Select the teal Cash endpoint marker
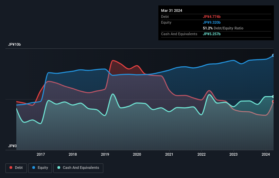279x178 pixels. click(x=273, y=96)
